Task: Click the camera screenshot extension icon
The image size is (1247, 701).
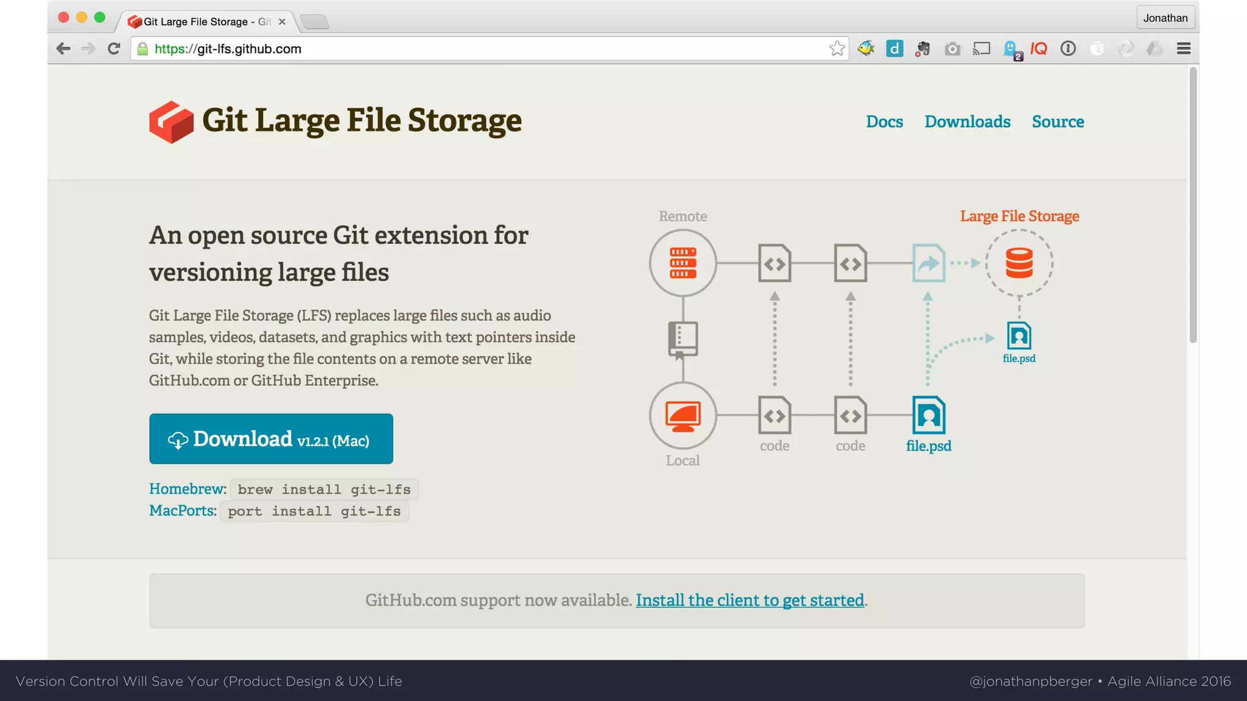Action: point(952,49)
